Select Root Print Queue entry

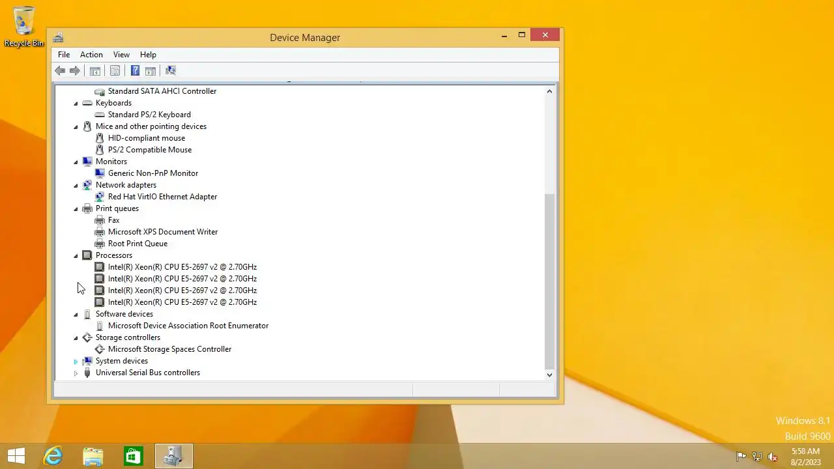[x=137, y=244]
